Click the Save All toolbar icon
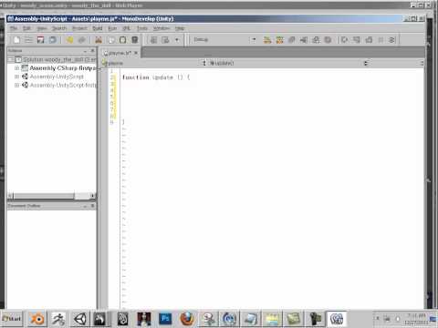Screen dimensions: 438x328 click(x=53, y=40)
